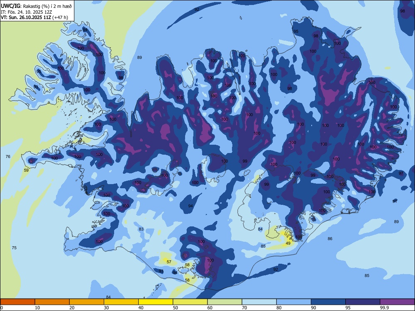Click the '40' legend scale label
Screen dimensions: 415x311
[141, 308]
